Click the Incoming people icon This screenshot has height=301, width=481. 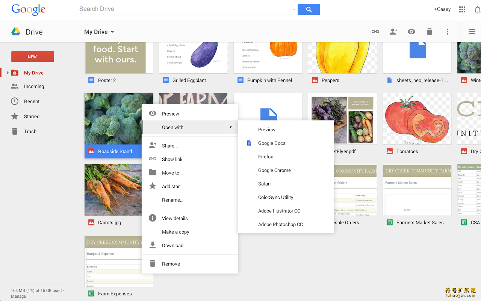15,86
